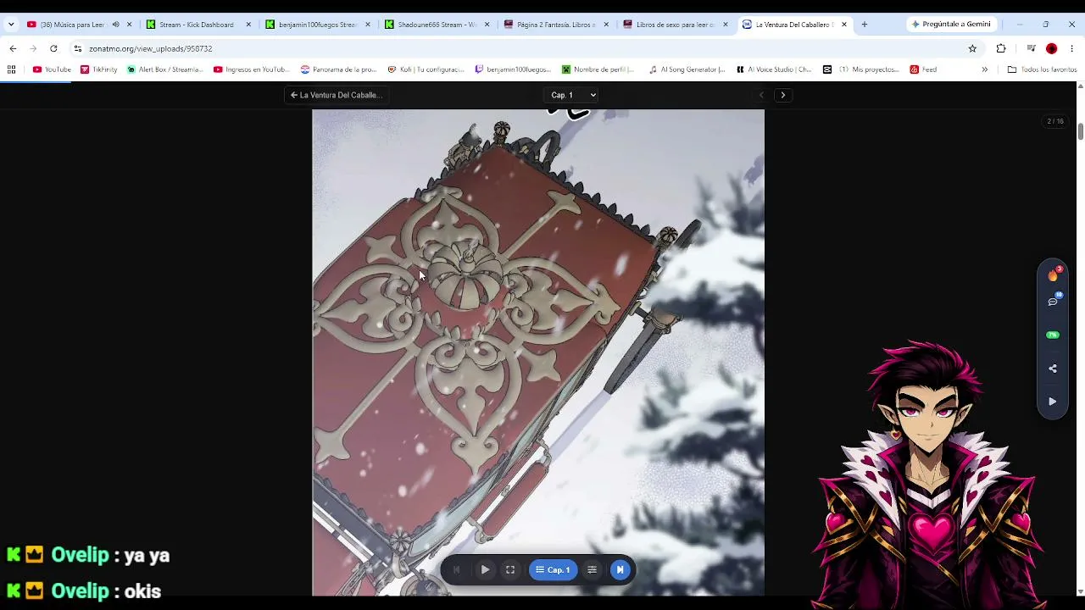Click the vertical page scrollbar thumb
The width and height of the screenshot is (1085, 610).
1081,130
